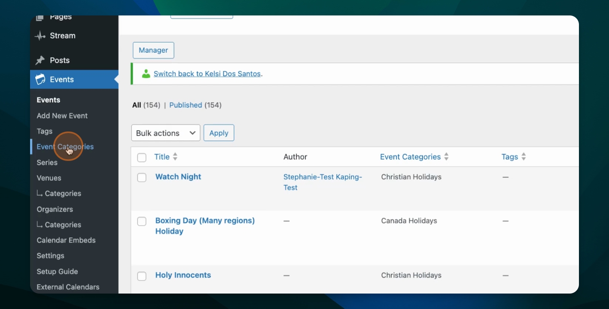Click Christian Holidays in Watch Night row
The height and width of the screenshot is (309, 609).
[411, 177]
